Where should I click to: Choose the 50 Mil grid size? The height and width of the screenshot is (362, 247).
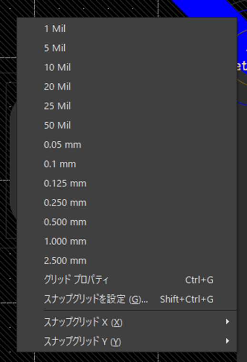(127, 126)
